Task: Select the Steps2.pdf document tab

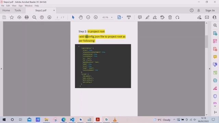Action: [41, 11]
